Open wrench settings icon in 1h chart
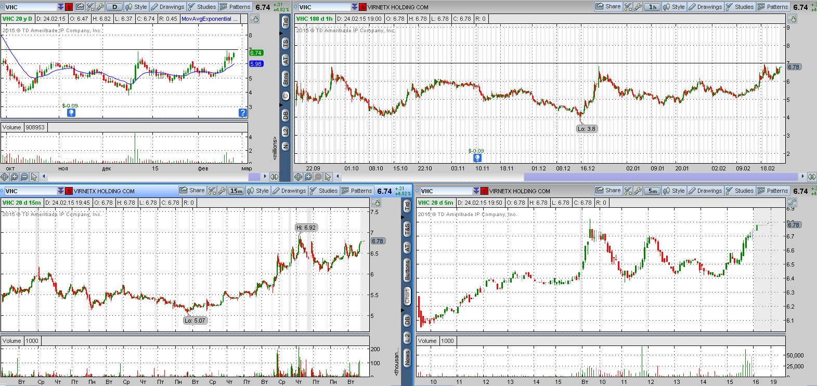The image size is (817, 386). pos(638,7)
